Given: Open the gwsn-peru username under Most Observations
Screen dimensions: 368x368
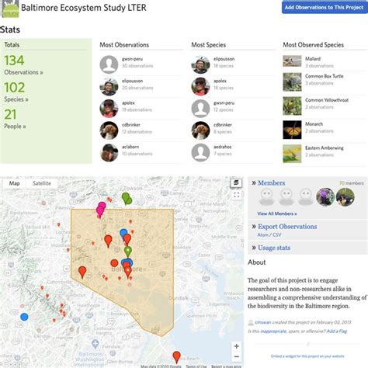Looking at the screenshot, I should click(x=132, y=59).
